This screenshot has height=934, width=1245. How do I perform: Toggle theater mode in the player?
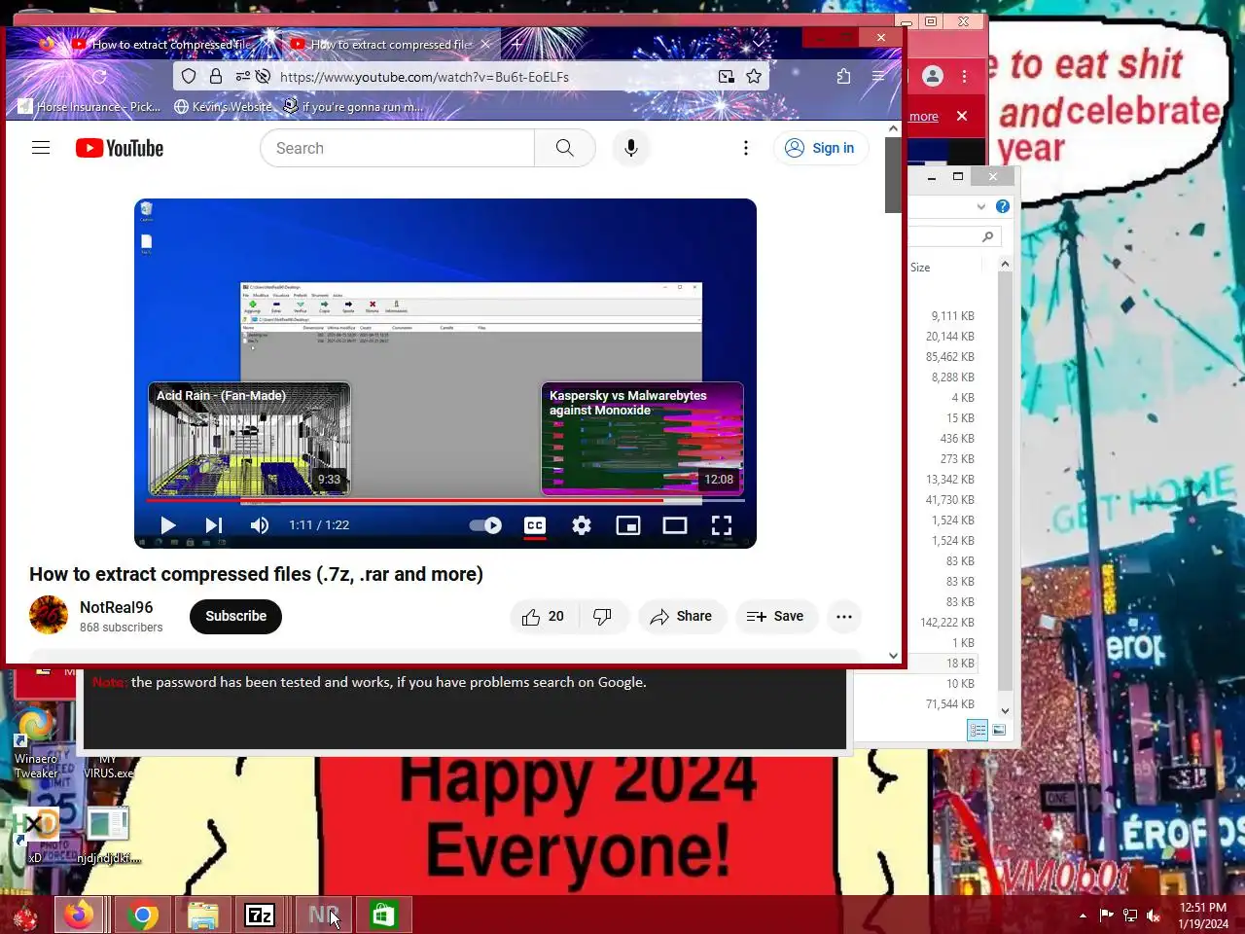click(675, 525)
